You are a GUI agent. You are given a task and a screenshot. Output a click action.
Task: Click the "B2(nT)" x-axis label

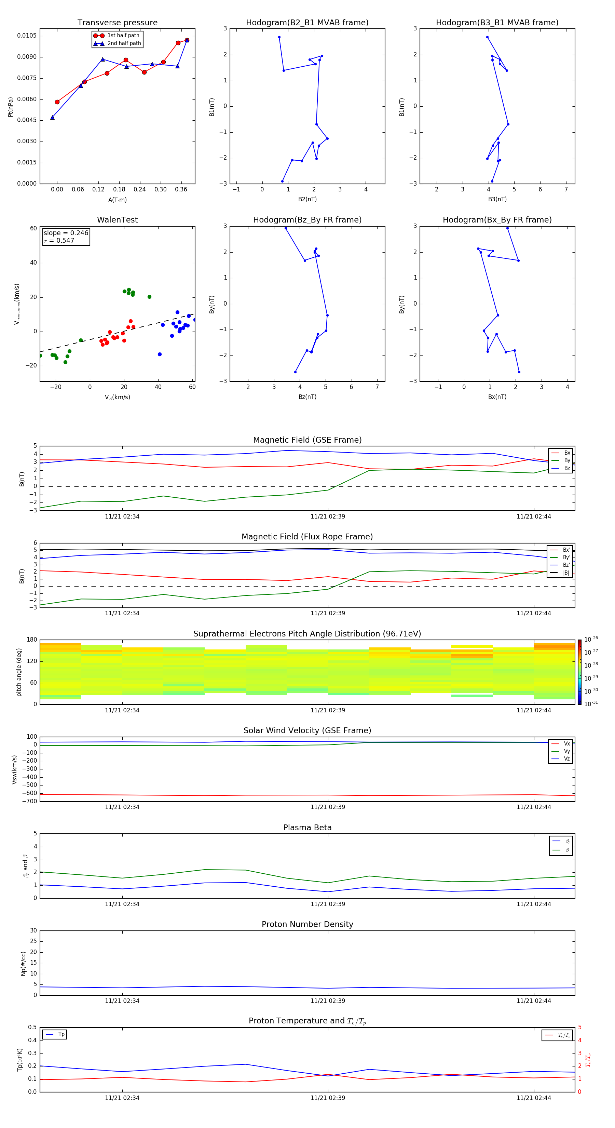coord(307,199)
